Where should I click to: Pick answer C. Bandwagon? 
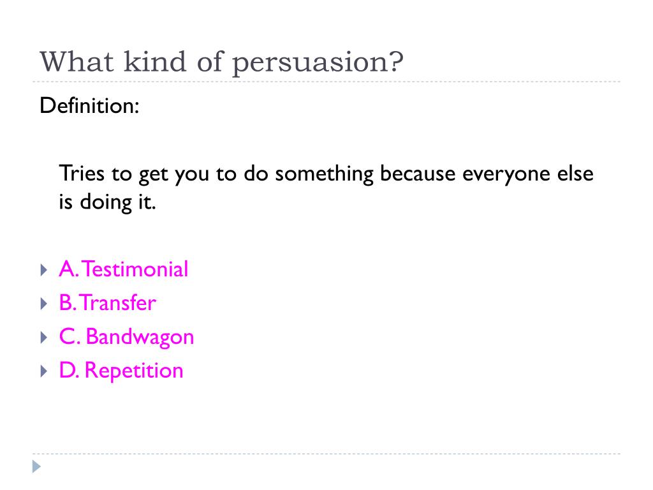coord(127,337)
